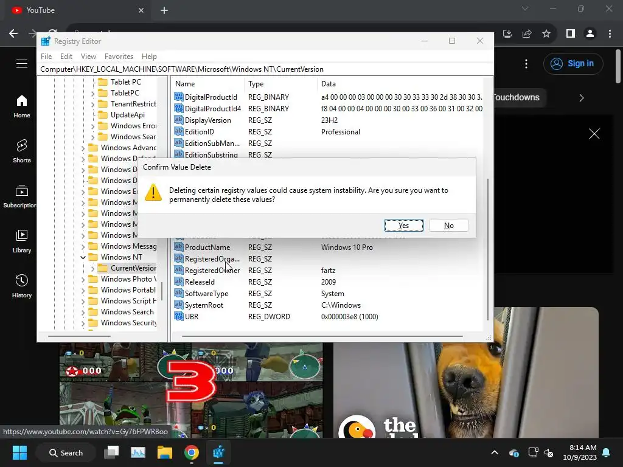Image resolution: width=623 pixels, height=467 pixels.
Task: Expand the Windows Advanc key
Action: point(83,148)
